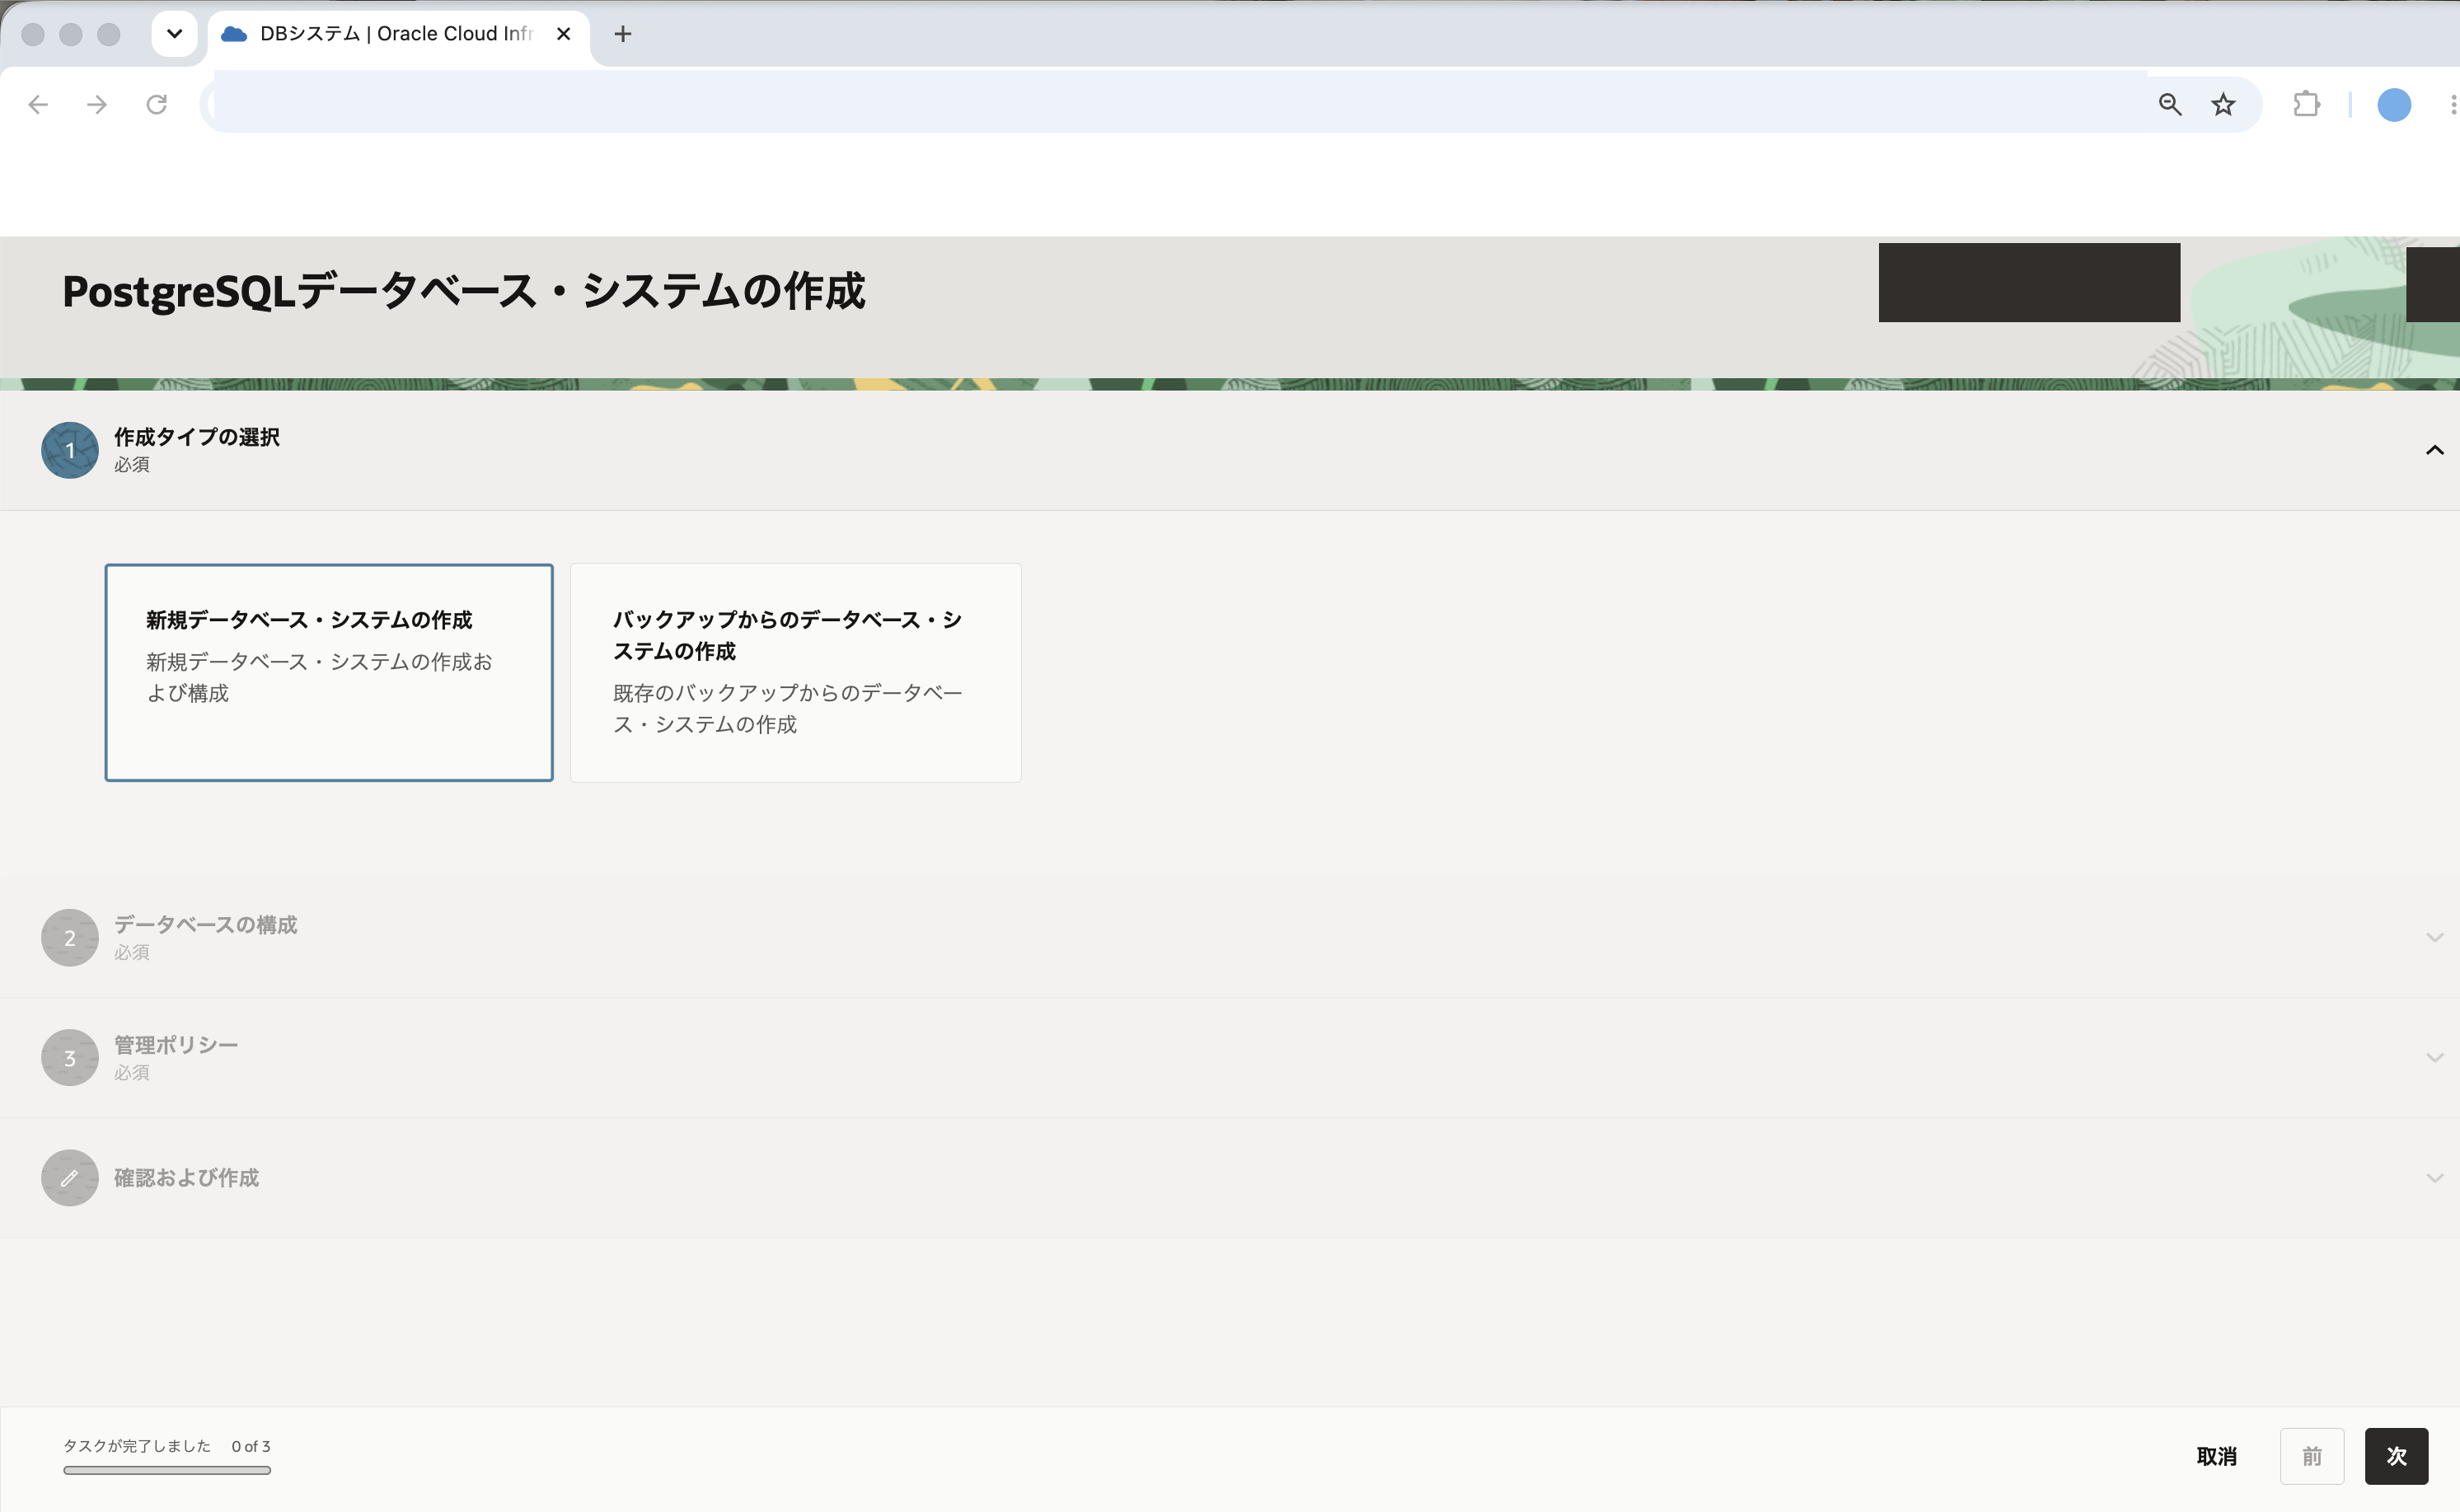Open the tab search dropdown arrow
Viewport: 2460px width, 1512px height.
point(174,34)
